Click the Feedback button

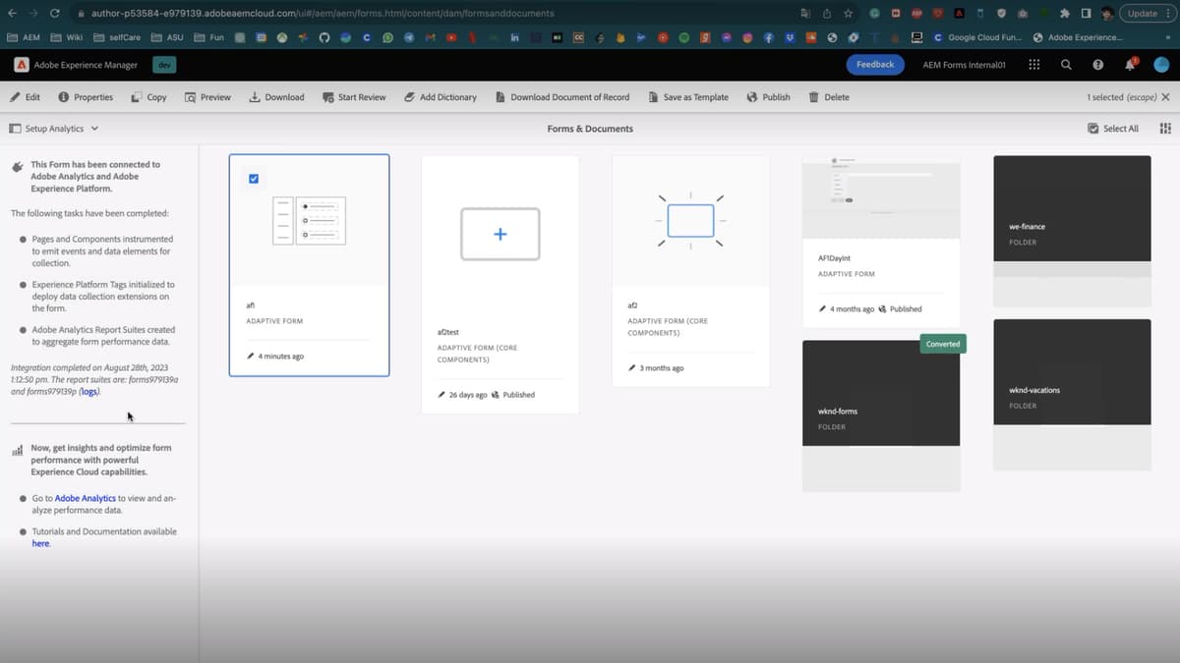tap(874, 64)
